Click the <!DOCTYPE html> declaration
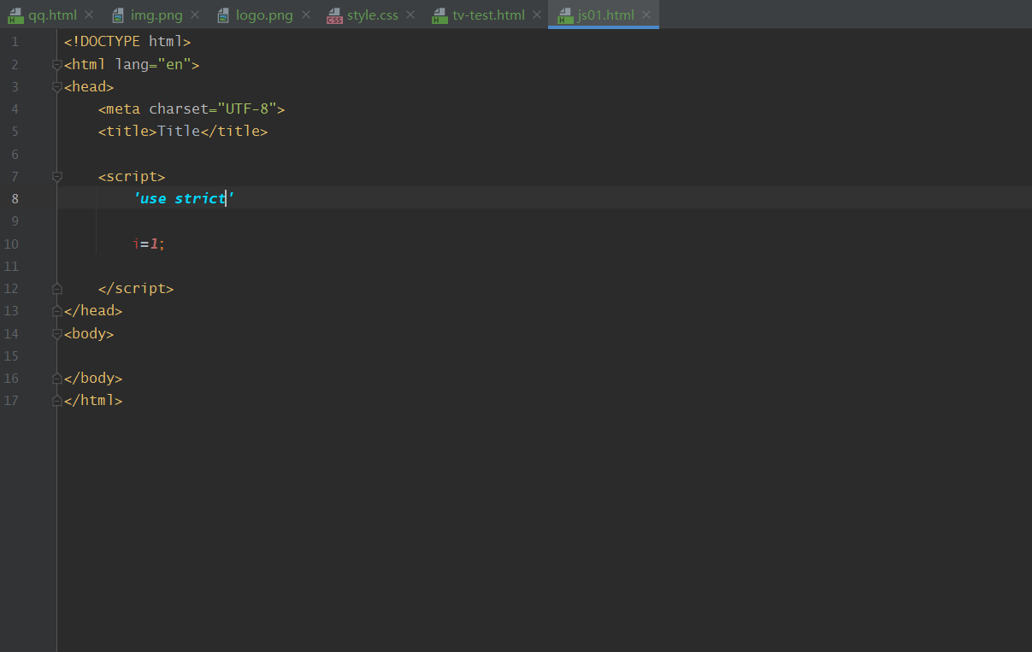The width and height of the screenshot is (1032, 652). 127,41
